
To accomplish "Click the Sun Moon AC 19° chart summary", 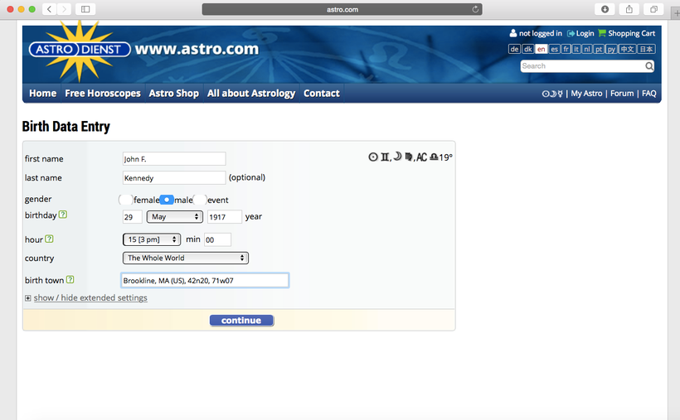I will click(410, 157).
